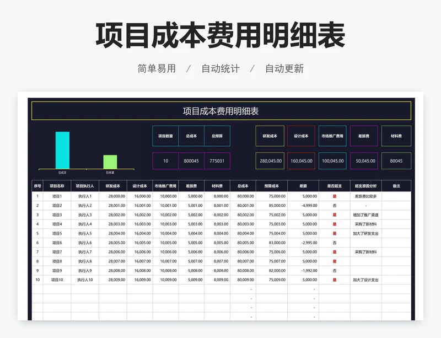441x338 pixels.
Task: Click the 100,045.00 summary value
Action: (332, 161)
